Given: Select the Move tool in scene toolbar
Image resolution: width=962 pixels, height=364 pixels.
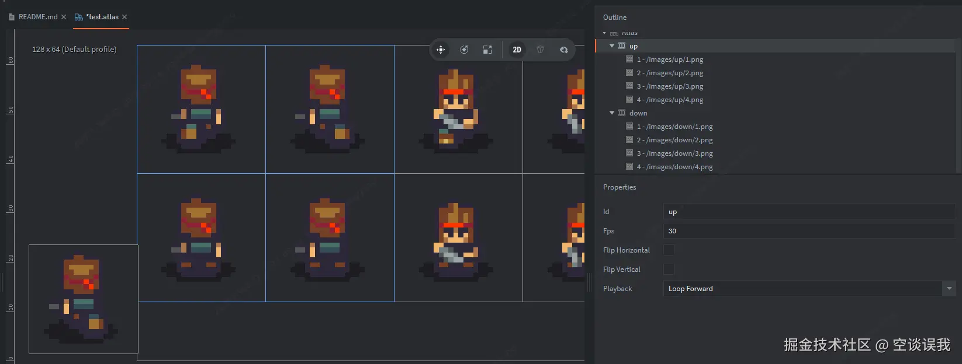Looking at the screenshot, I should [441, 50].
